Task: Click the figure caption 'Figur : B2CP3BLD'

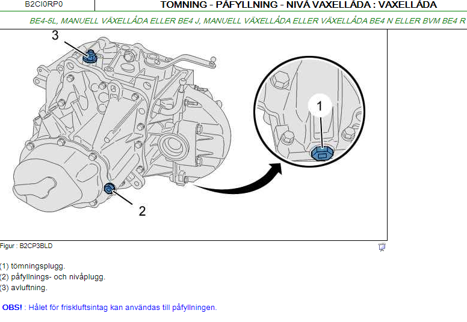Action: (26, 246)
